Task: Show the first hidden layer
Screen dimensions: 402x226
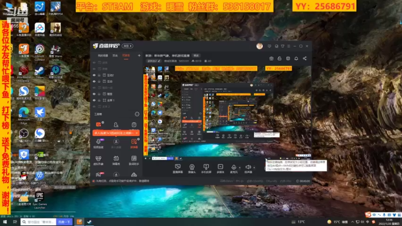Action: [x=94, y=62]
